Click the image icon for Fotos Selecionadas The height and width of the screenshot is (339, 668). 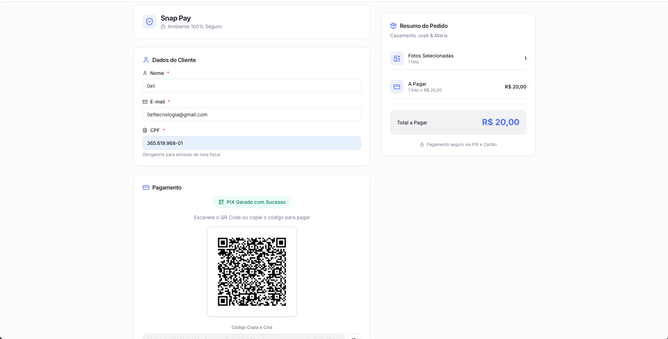tap(397, 59)
